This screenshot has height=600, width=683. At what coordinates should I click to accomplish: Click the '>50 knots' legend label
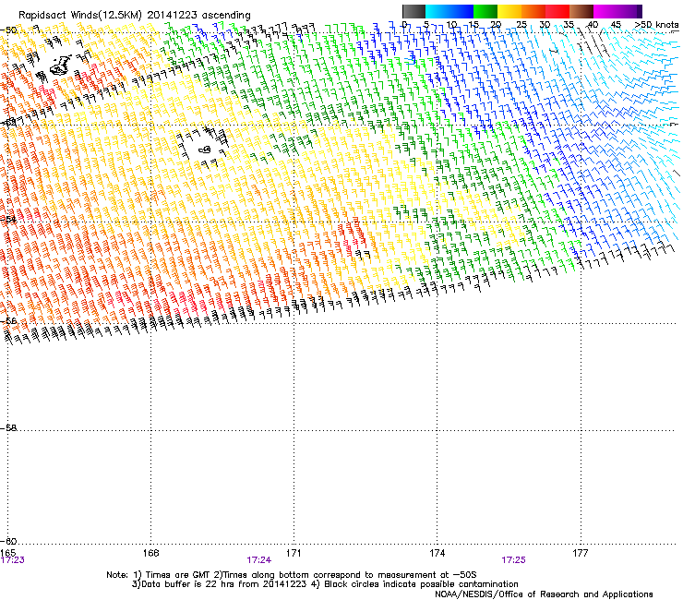pyautogui.click(x=656, y=25)
